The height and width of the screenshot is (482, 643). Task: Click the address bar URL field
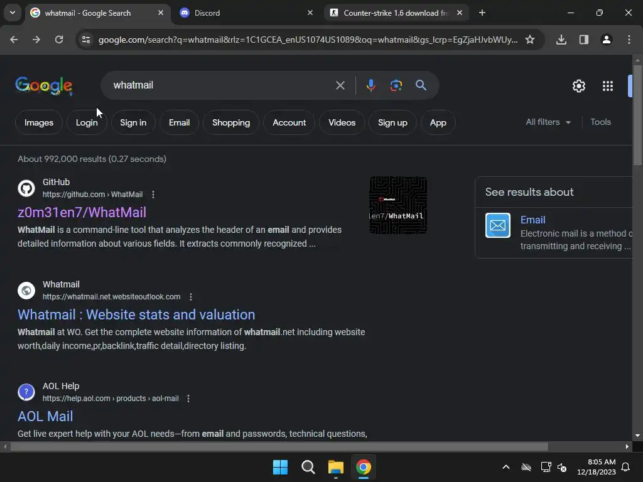(308, 40)
